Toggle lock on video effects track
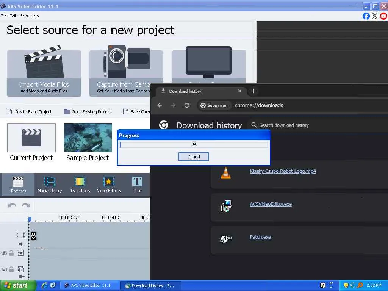388x291 pixels. pos(11,253)
